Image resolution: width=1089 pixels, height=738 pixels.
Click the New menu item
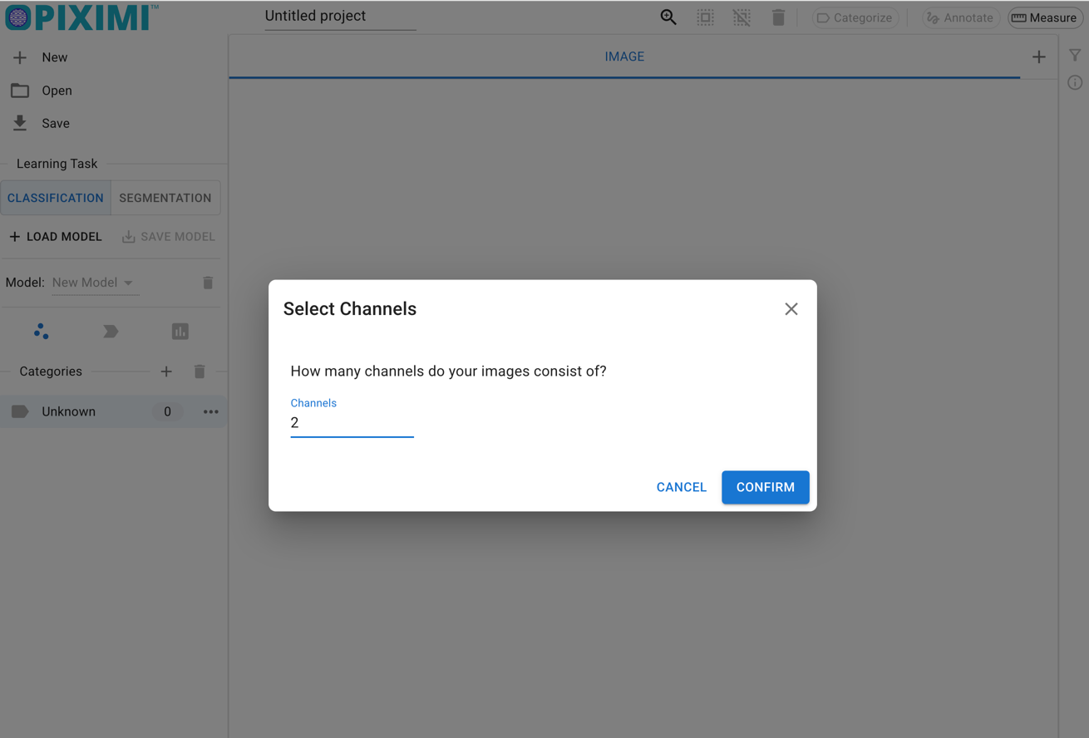click(x=114, y=57)
